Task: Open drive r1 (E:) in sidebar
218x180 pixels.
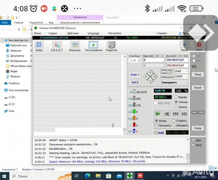Action: (12, 97)
